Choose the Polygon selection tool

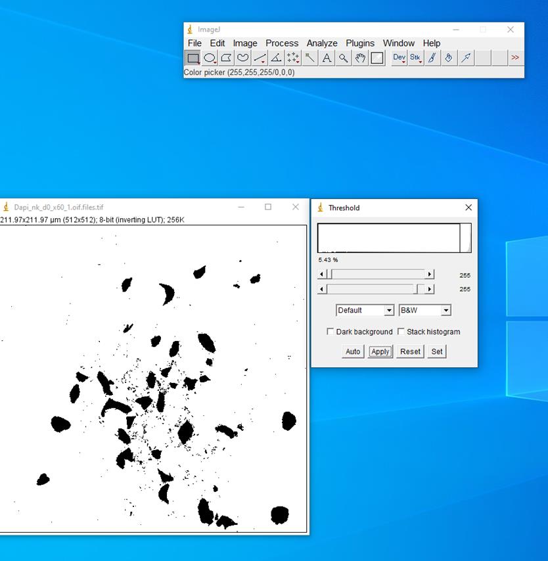pos(226,58)
